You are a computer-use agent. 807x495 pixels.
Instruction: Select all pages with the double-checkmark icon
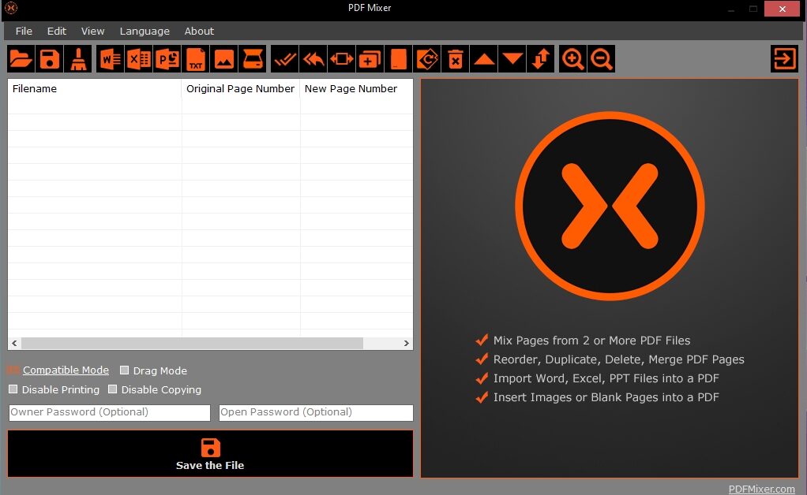tap(284, 58)
